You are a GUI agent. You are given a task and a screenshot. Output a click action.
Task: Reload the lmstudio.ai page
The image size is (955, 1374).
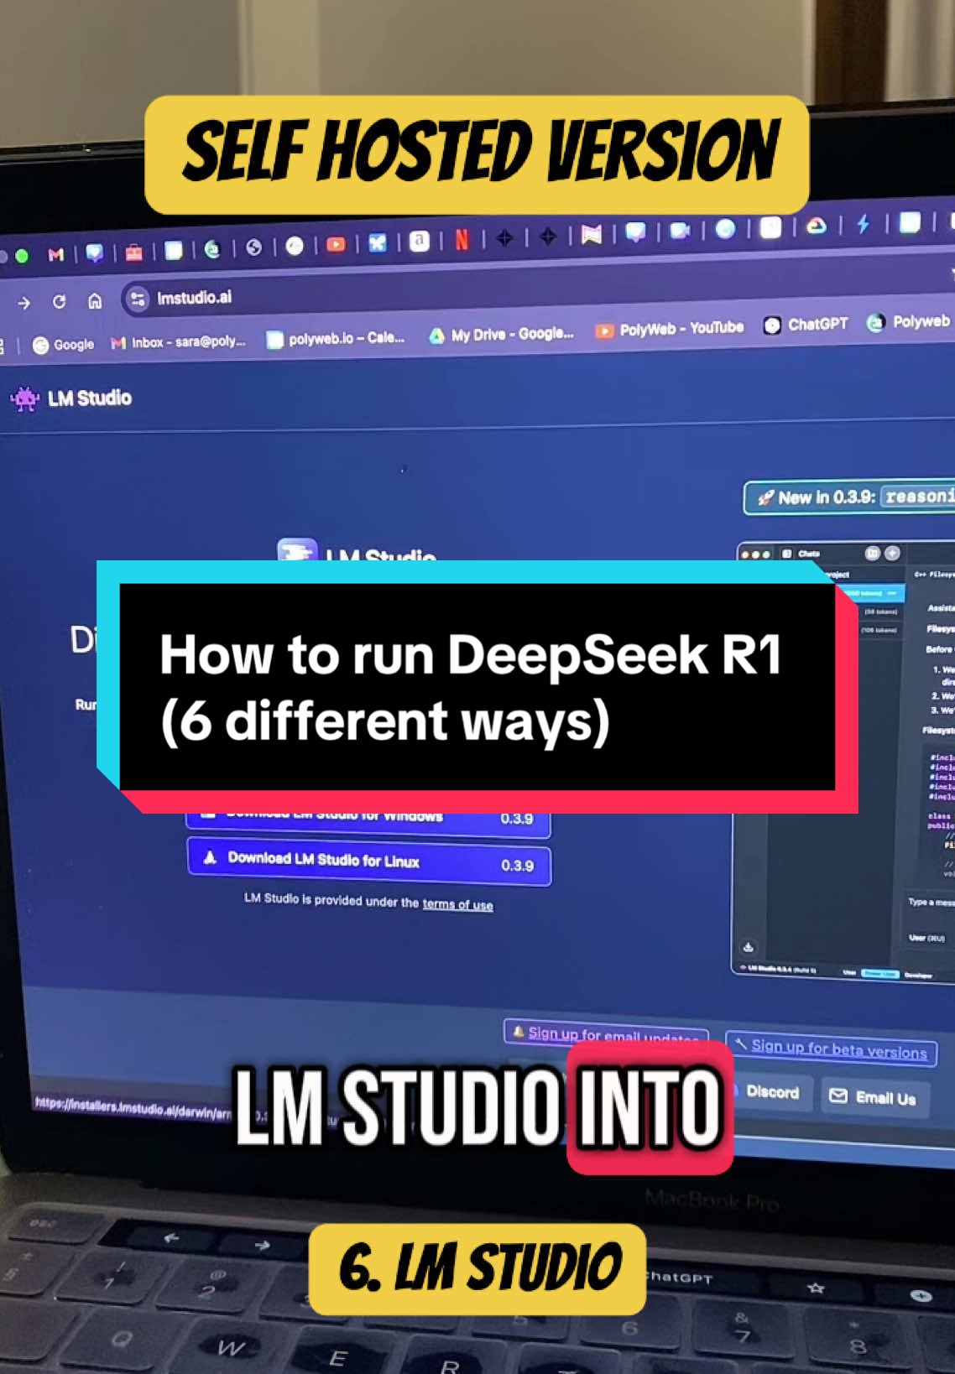click(59, 301)
